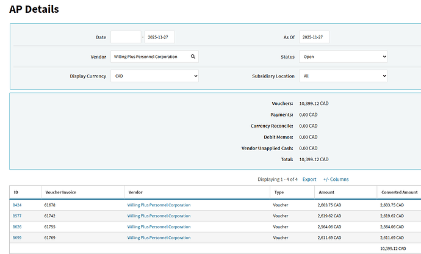Open voucher ID 8424
Screen dimensions: 421x254
17,205
